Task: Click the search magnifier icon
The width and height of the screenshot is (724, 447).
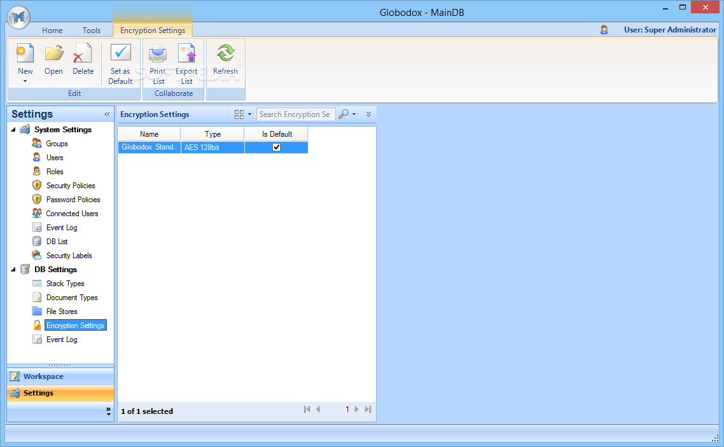Action: (343, 114)
